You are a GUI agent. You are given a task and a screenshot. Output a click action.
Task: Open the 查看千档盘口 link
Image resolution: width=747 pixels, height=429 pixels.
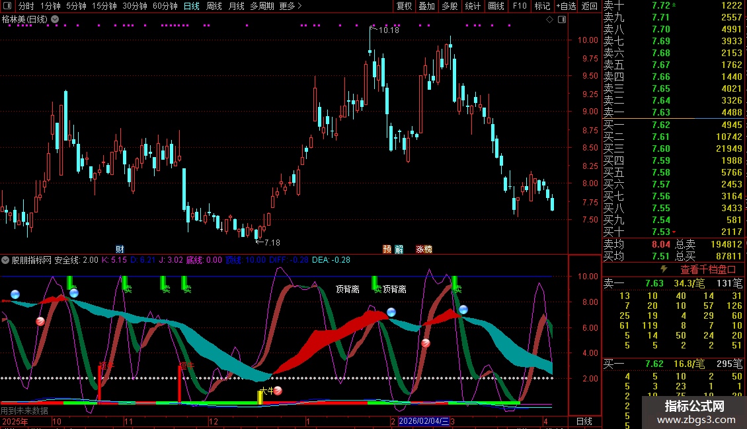coord(708,269)
